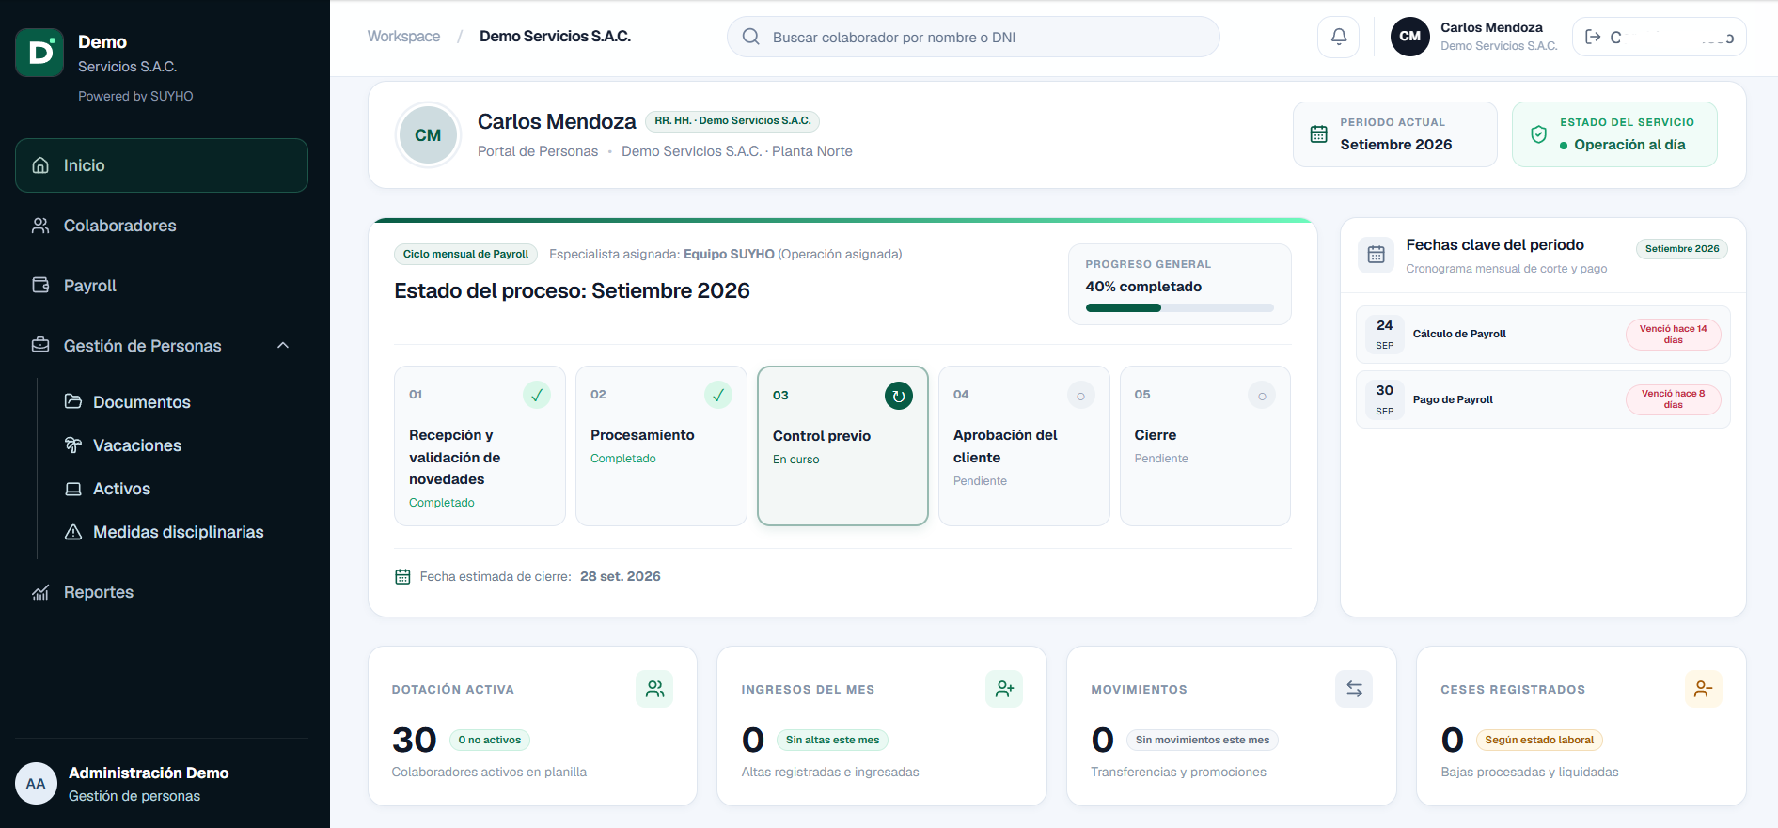Focus the Buscar colaborador search field

click(x=973, y=37)
